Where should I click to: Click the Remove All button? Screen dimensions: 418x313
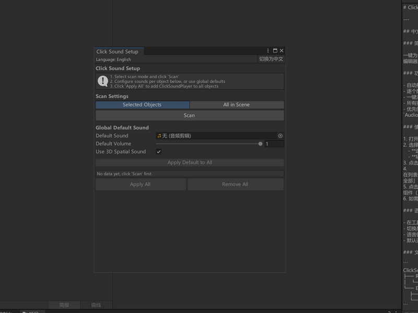(236, 184)
